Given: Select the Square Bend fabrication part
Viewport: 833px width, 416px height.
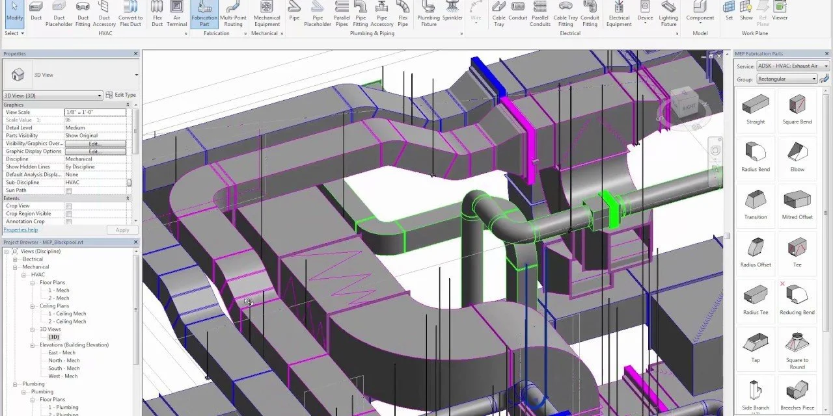Looking at the screenshot, I should pyautogui.click(x=797, y=109).
